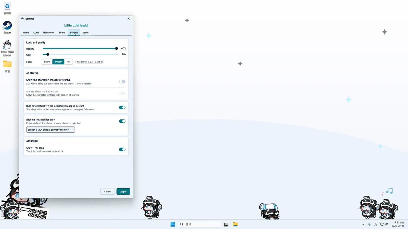The width and height of the screenshot is (408, 229).
Task: Click 'If she lands off the chosen screen' description
Action: (54, 123)
